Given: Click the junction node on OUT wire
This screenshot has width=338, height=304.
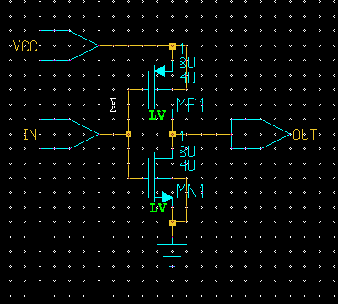Looking at the screenshot, I should point(173,135).
